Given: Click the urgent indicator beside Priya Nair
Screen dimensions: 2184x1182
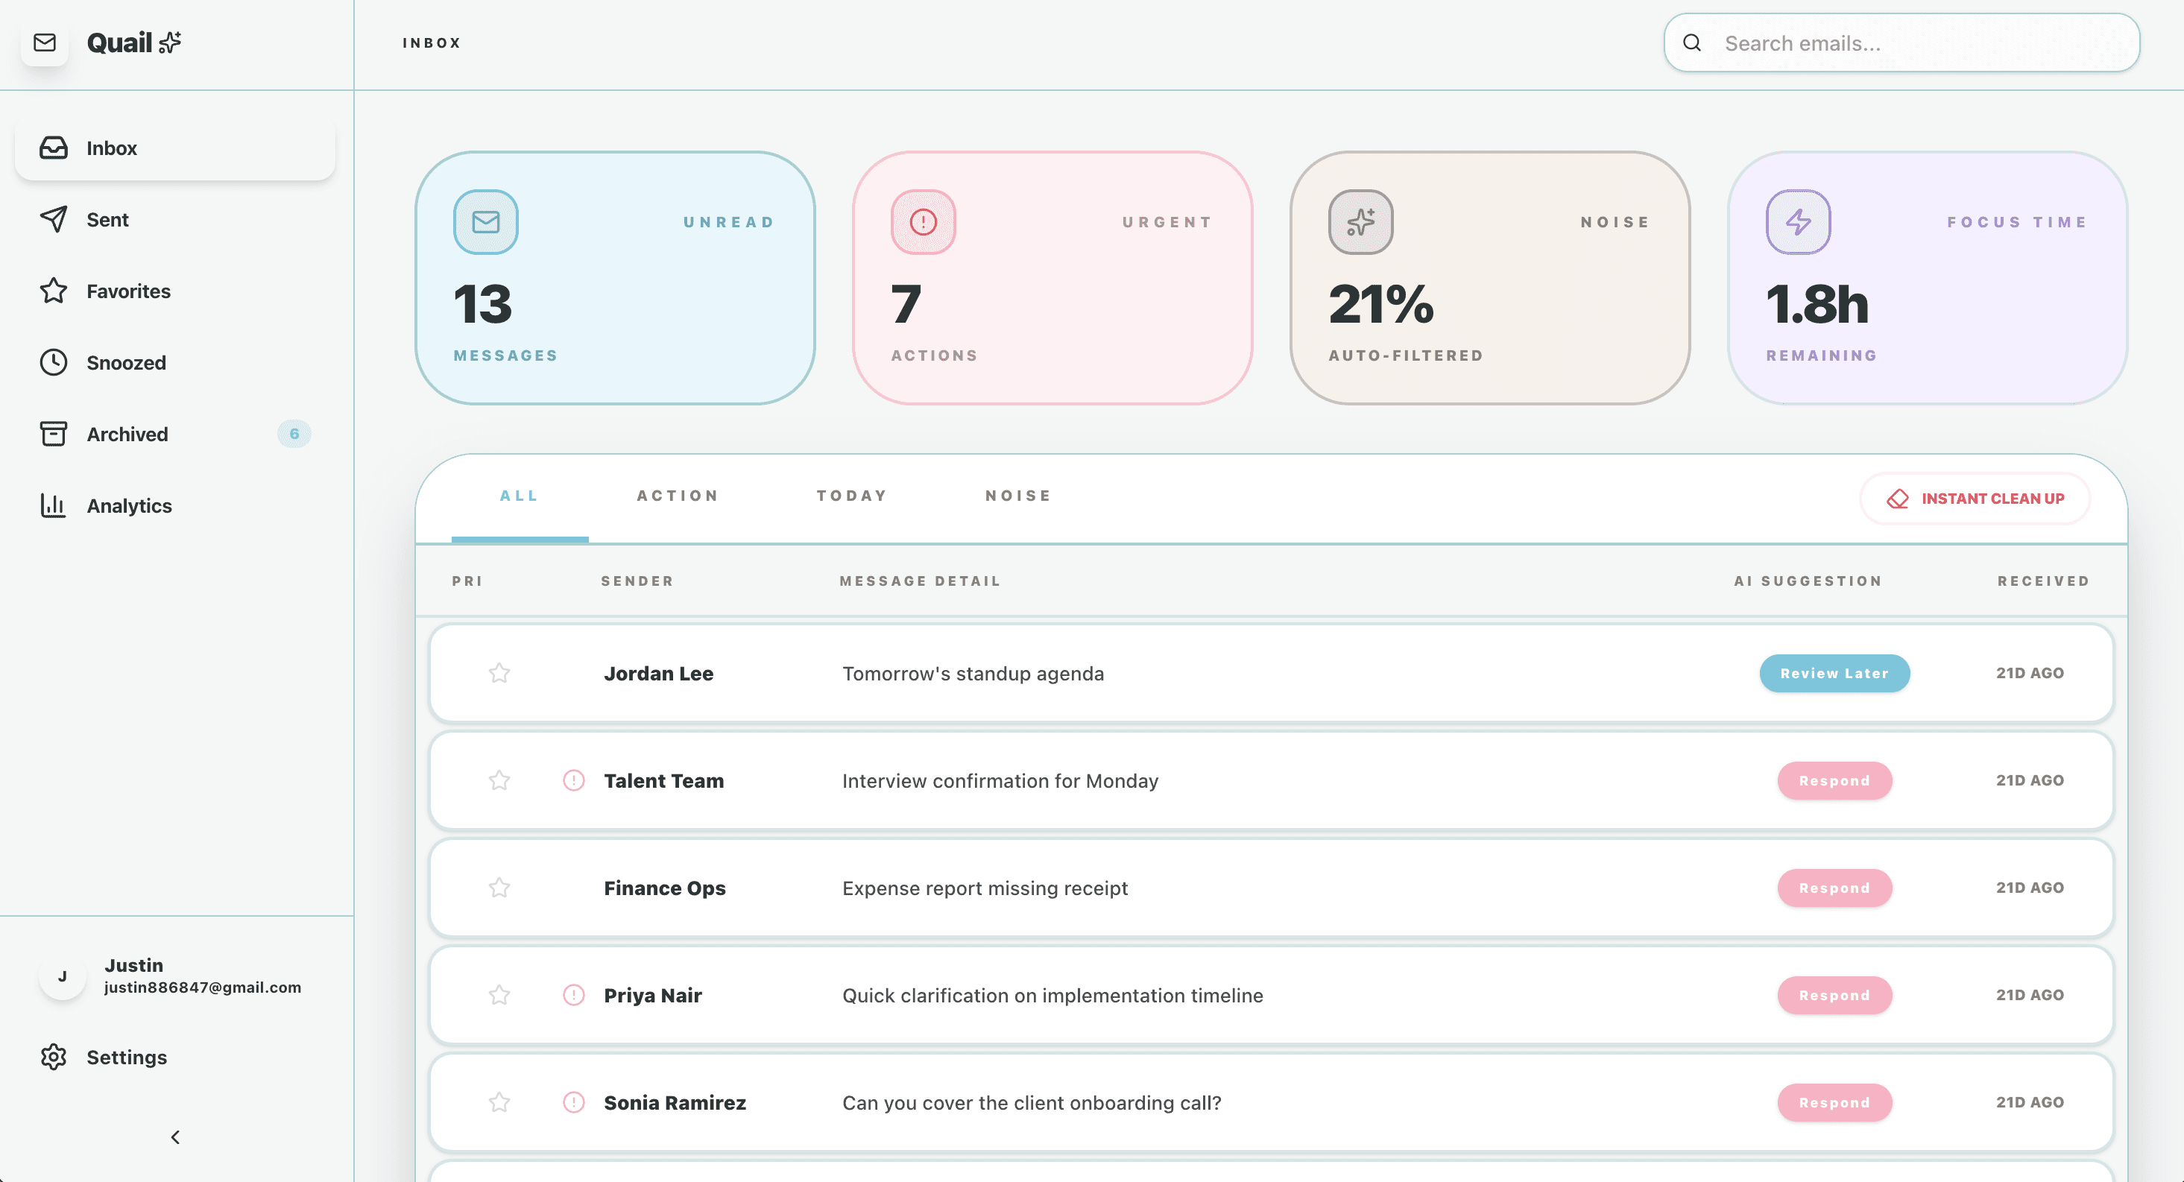Looking at the screenshot, I should 575,995.
